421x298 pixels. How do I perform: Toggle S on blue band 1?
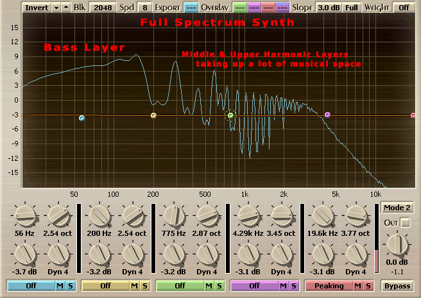click(x=71, y=286)
